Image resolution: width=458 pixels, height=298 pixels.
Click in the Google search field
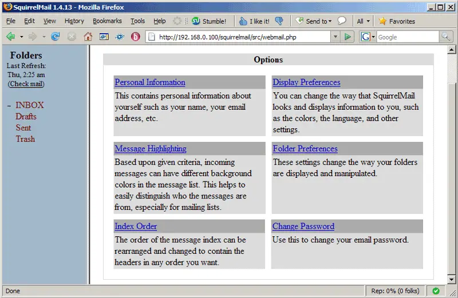pyautogui.click(x=408, y=37)
